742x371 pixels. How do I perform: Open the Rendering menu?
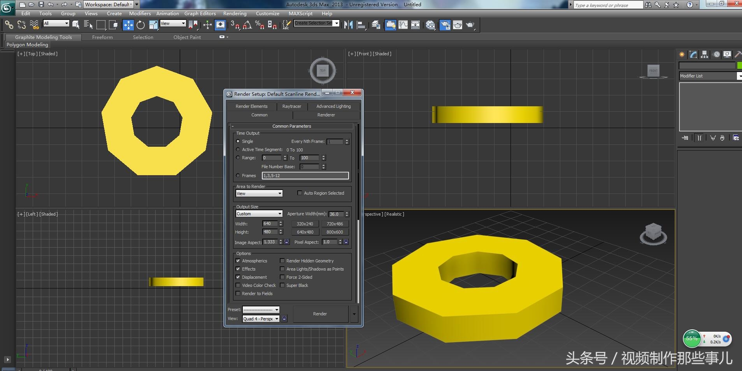[235, 13]
